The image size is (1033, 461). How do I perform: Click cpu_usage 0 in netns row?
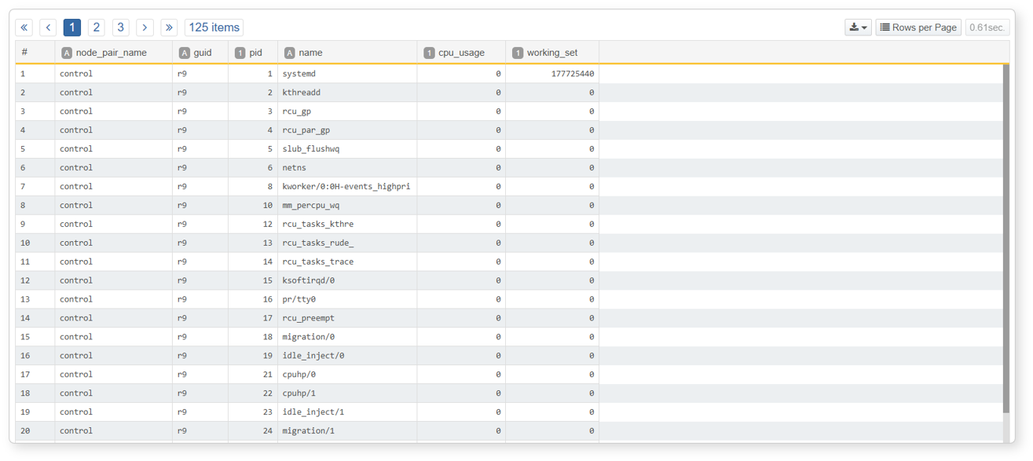pos(461,168)
